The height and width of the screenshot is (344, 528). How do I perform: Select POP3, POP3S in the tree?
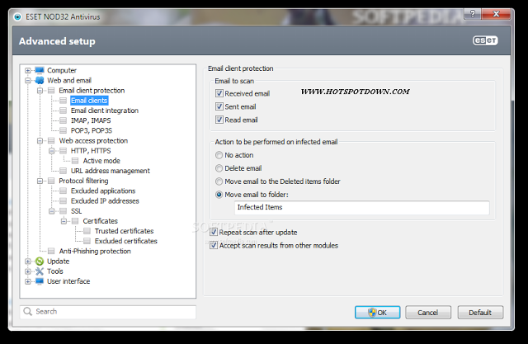(x=92, y=130)
